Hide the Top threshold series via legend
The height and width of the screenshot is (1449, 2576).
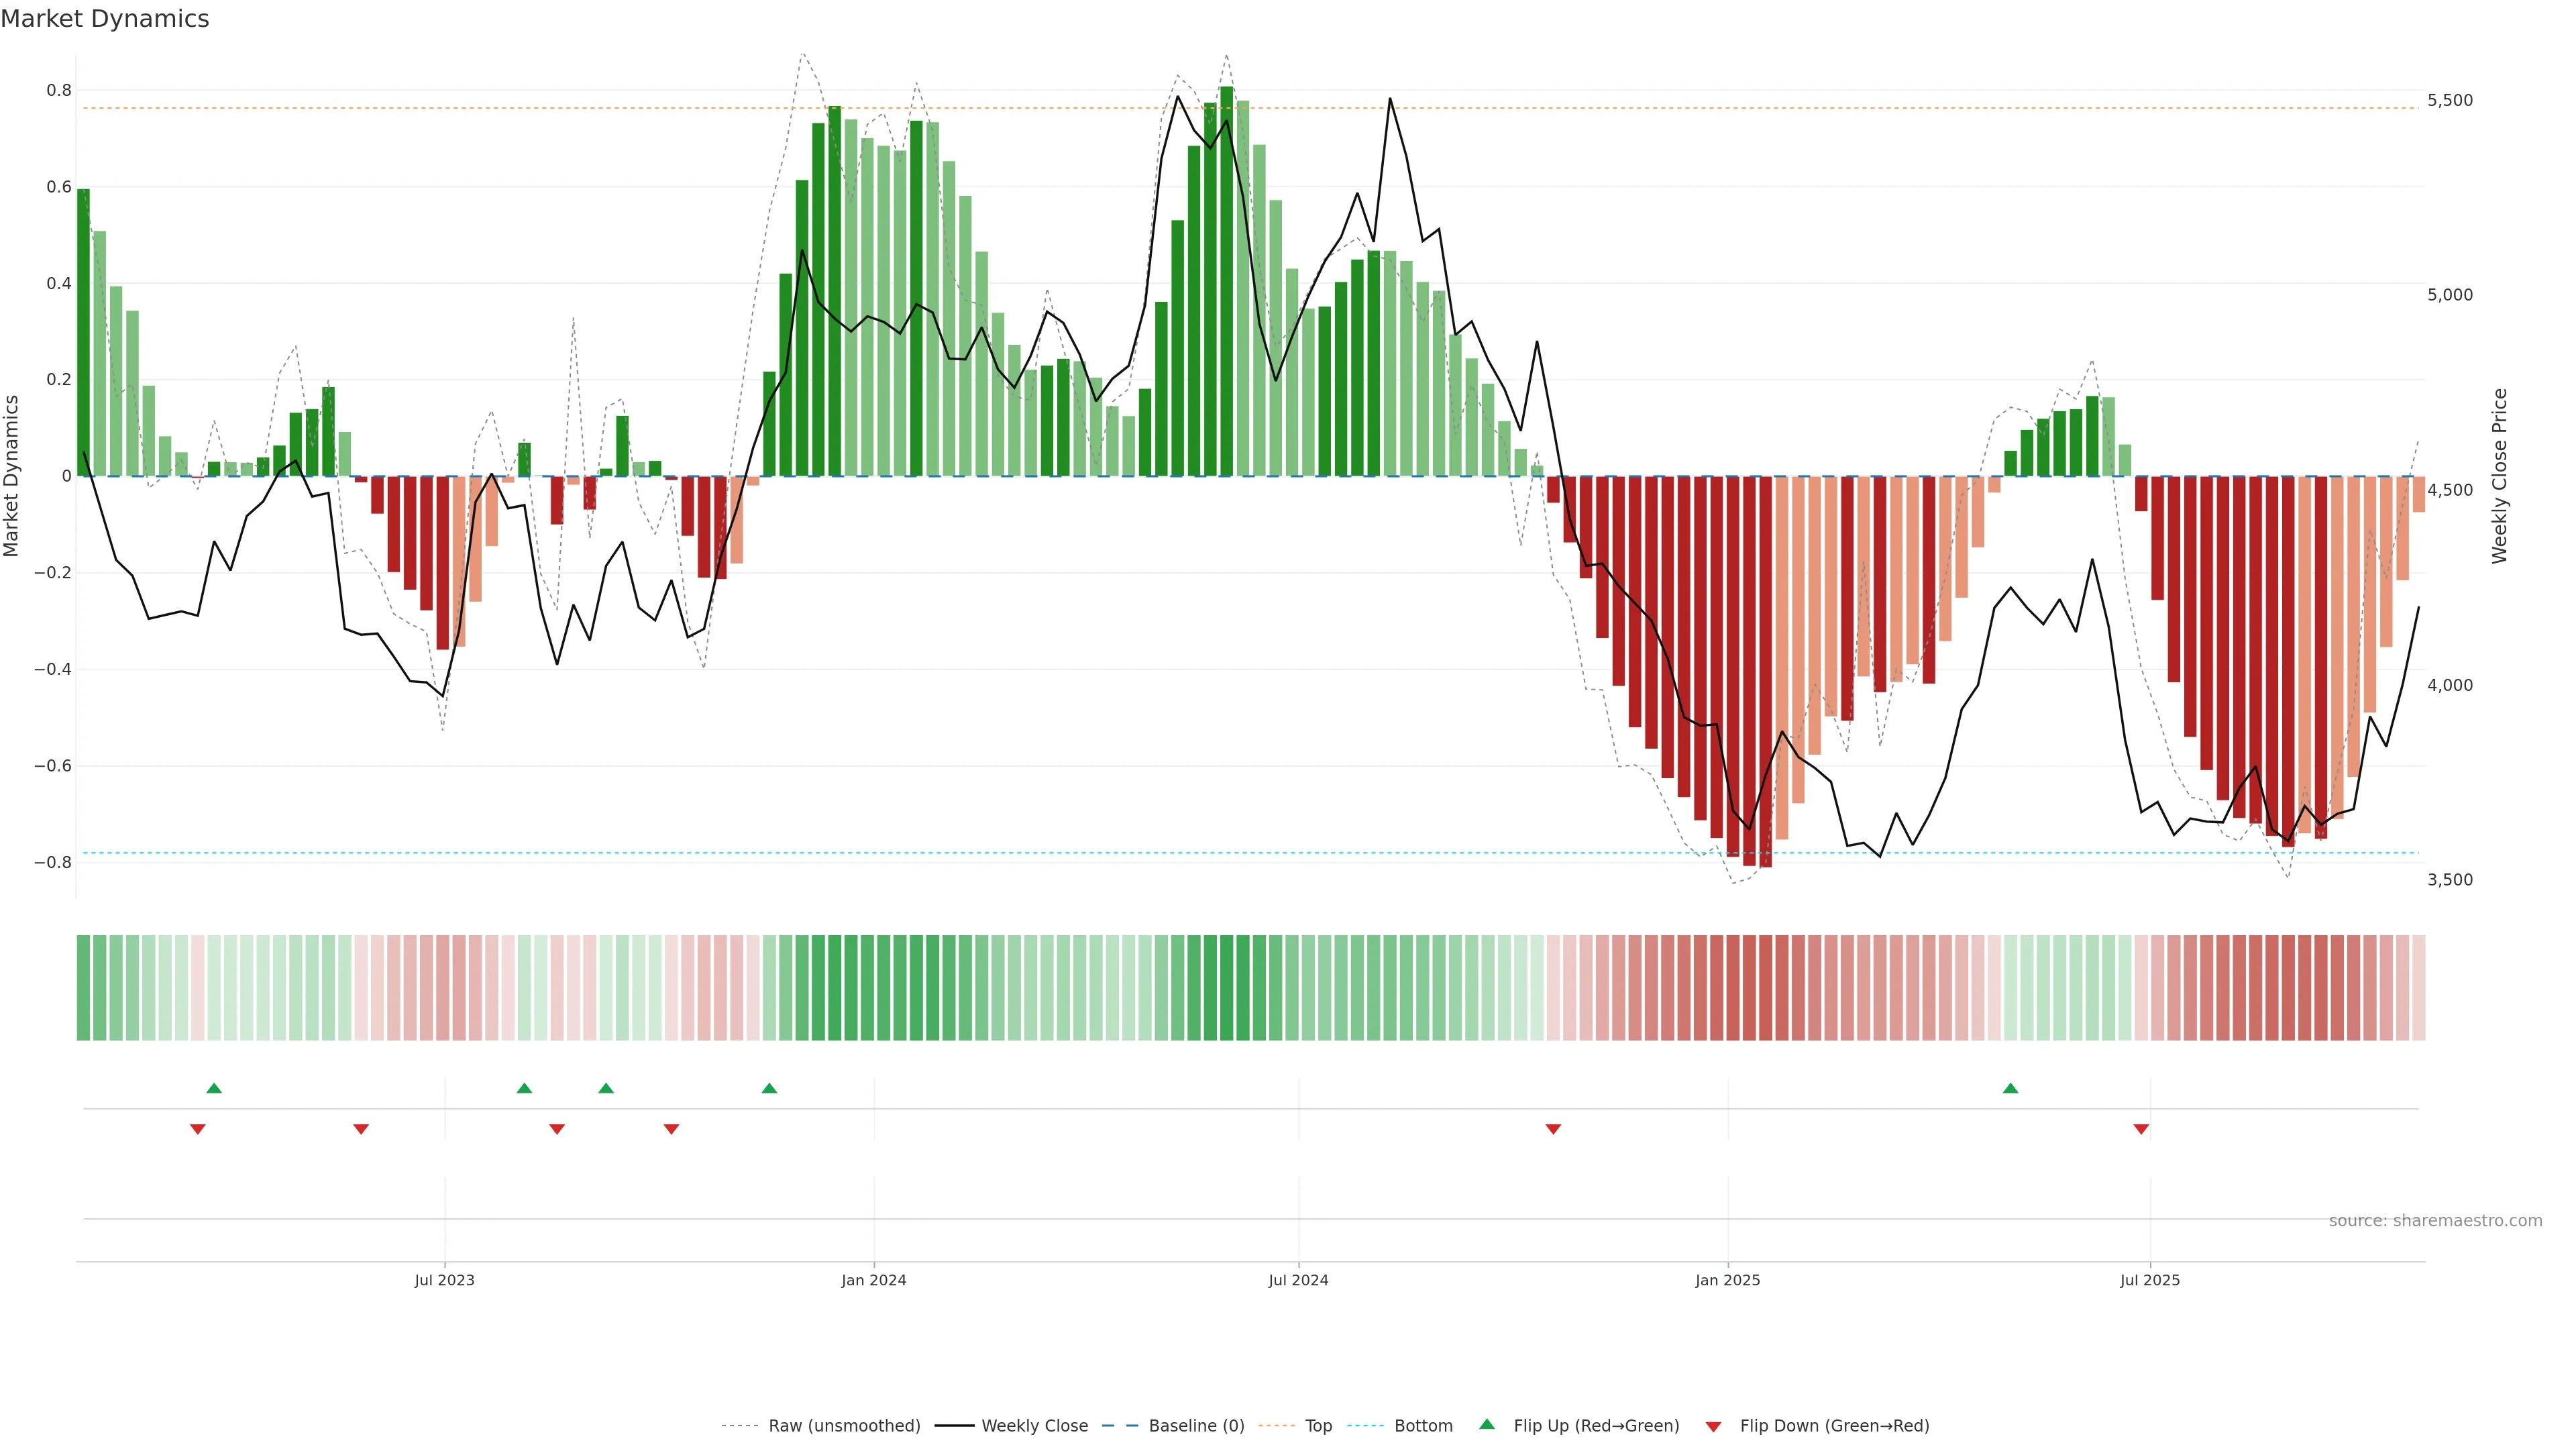(1318, 1426)
